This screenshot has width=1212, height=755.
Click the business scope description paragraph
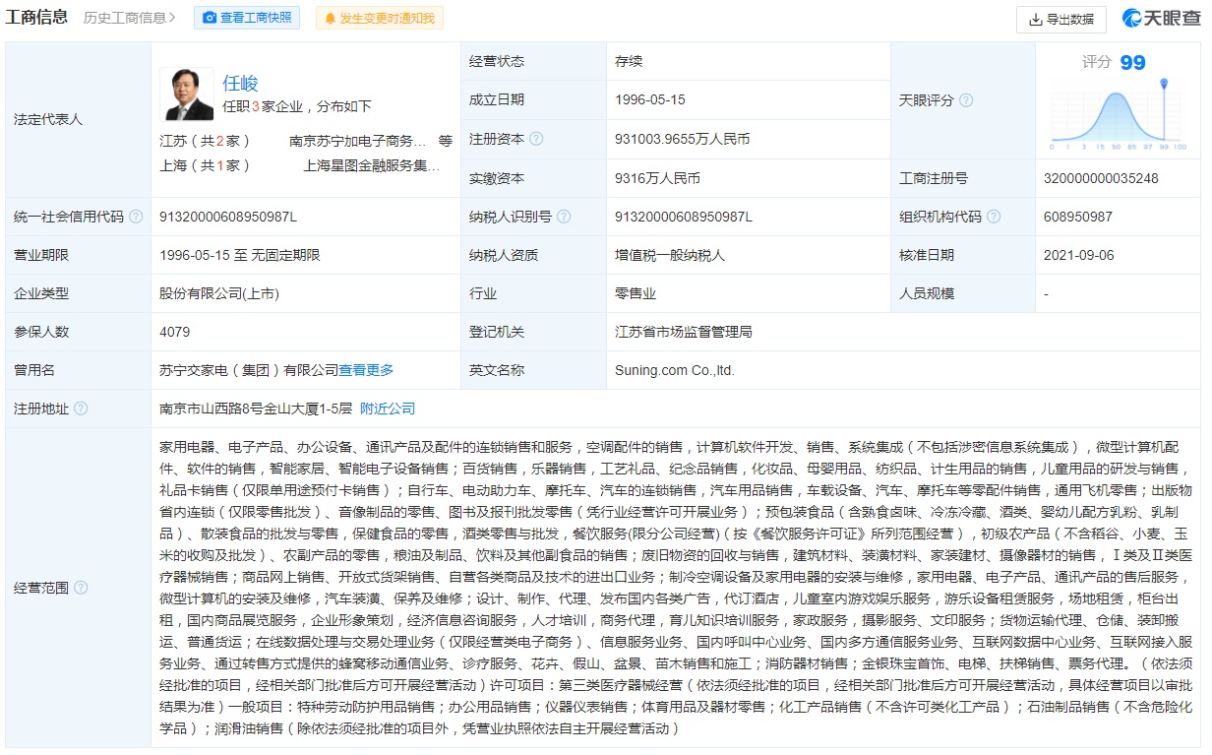(676, 588)
